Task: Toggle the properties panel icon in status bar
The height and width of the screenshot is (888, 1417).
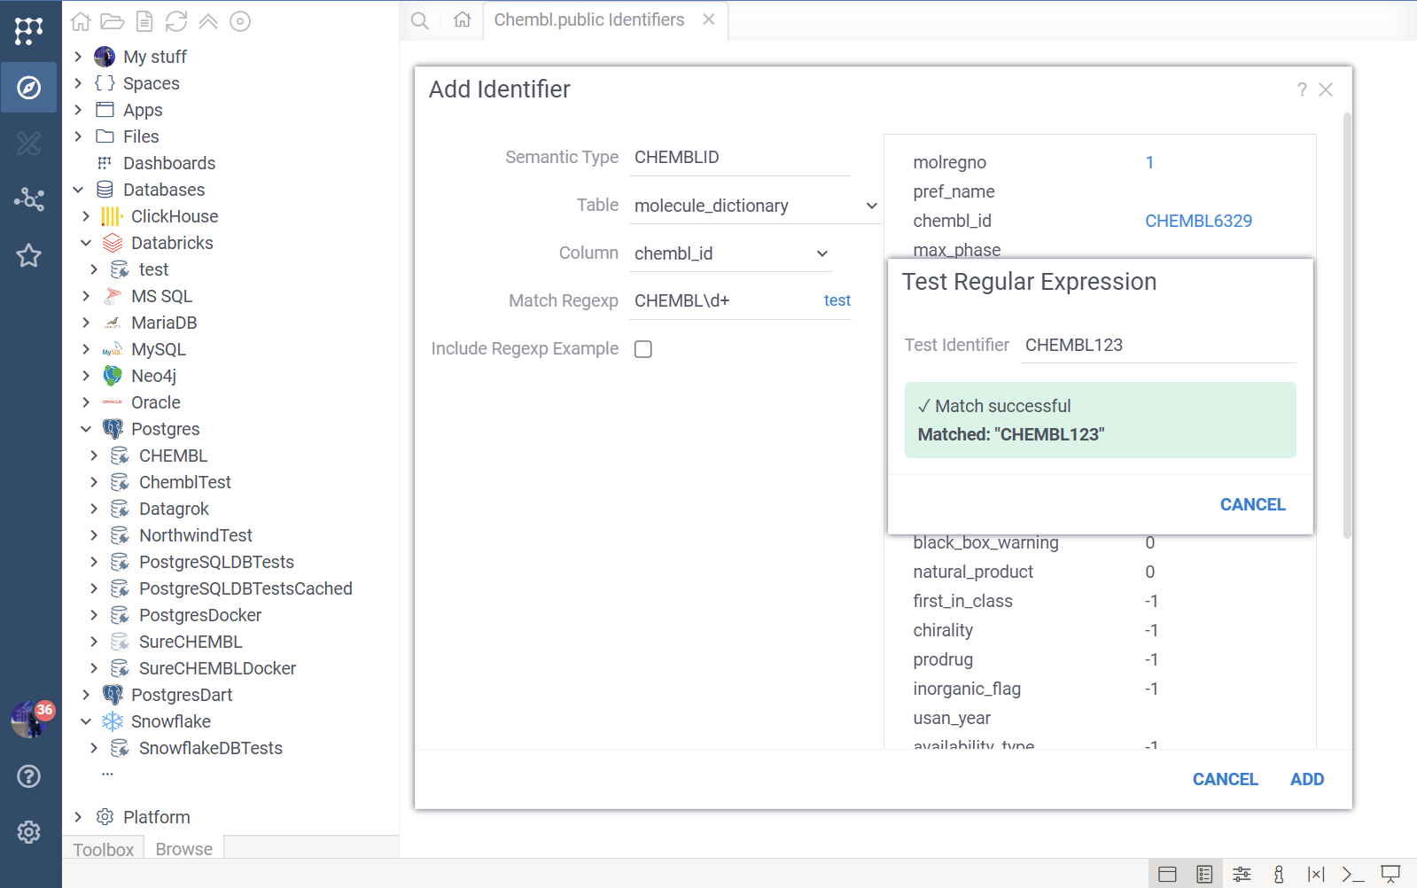Action: coord(1204,874)
